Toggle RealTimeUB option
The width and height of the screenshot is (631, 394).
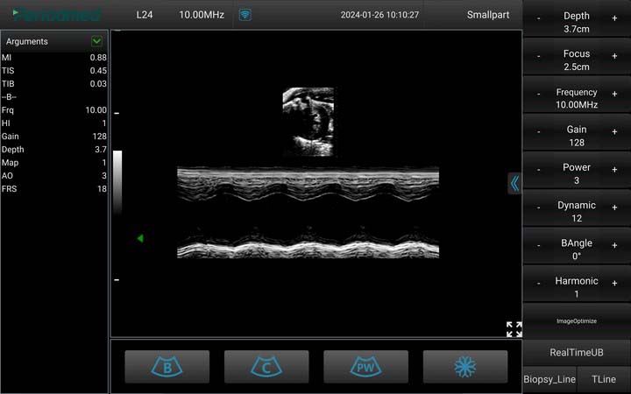tap(576, 352)
